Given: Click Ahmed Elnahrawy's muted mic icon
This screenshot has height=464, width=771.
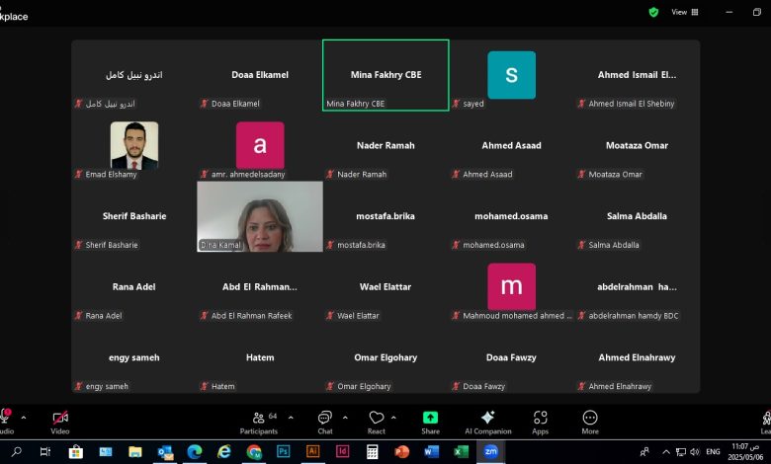Looking at the screenshot, I should [x=581, y=386].
